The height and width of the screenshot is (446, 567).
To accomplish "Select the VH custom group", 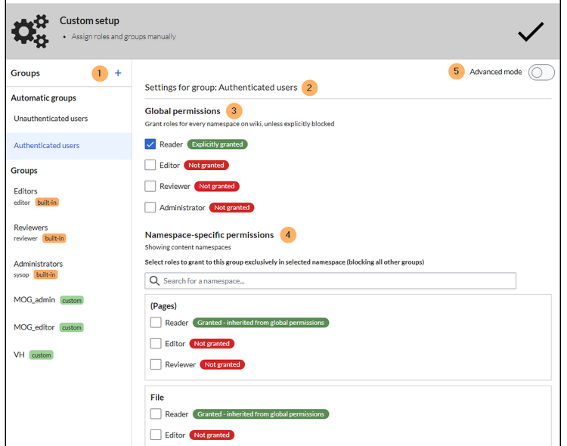I will point(20,355).
